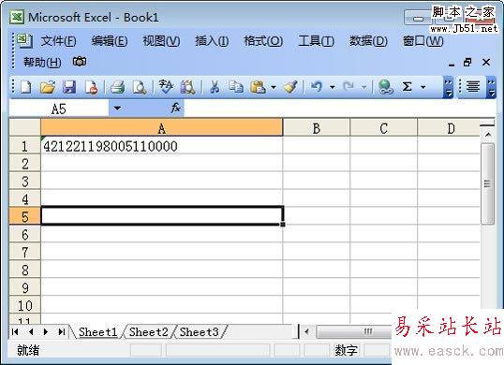The image size is (504, 365).
Task: Click the Save floppy disk icon
Action: click(69, 87)
